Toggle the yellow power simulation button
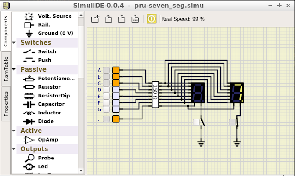This screenshot has height=176, width=295. 152,19
